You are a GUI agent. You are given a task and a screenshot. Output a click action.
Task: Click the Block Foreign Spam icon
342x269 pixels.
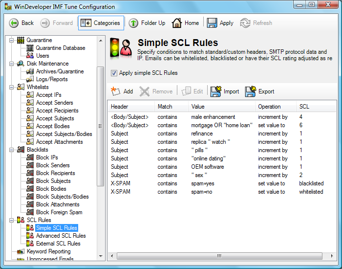30,212
